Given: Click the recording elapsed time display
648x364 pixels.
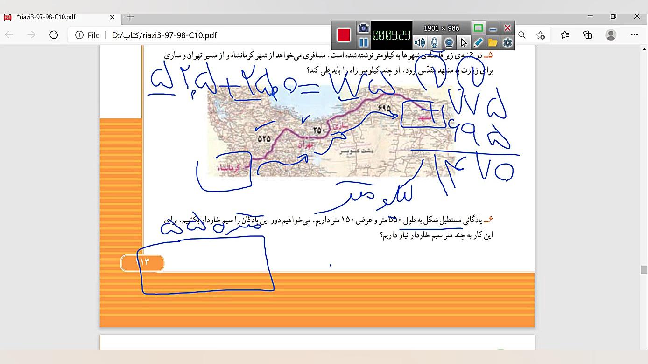Looking at the screenshot, I should [x=391, y=35].
